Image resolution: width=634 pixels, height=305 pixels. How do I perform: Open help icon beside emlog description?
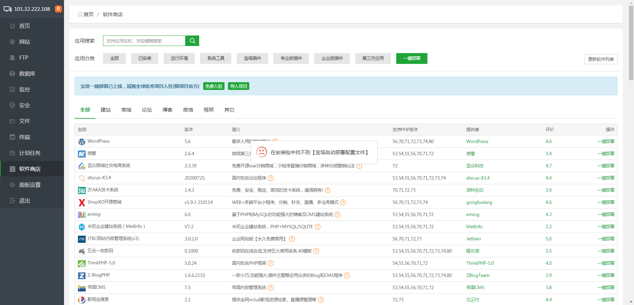point(337,214)
